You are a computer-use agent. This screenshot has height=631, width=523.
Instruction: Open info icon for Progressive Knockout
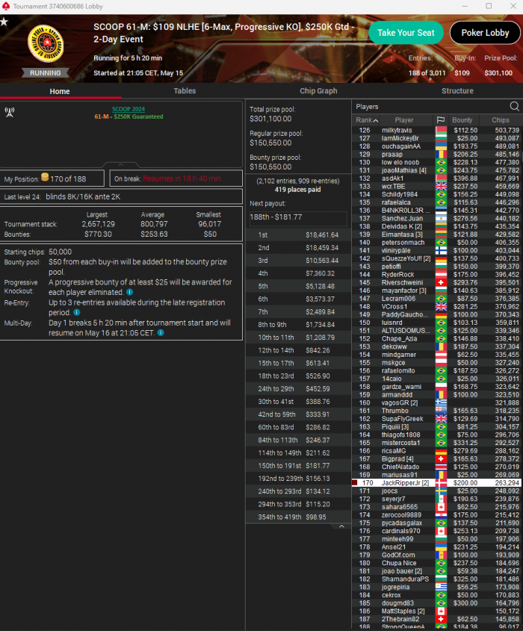pyautogui.click(x=130, y=292)
